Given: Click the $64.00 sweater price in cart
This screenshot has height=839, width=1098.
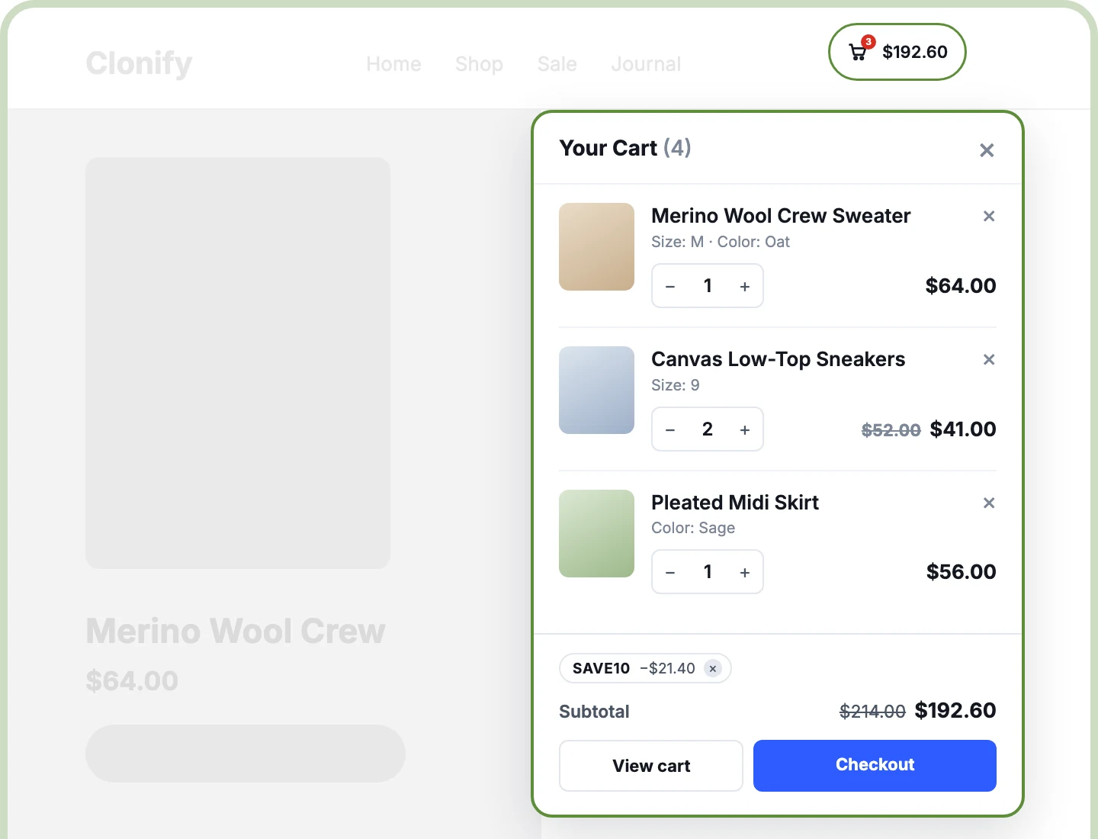Looking at the screenshot, I should pos(961,286).
